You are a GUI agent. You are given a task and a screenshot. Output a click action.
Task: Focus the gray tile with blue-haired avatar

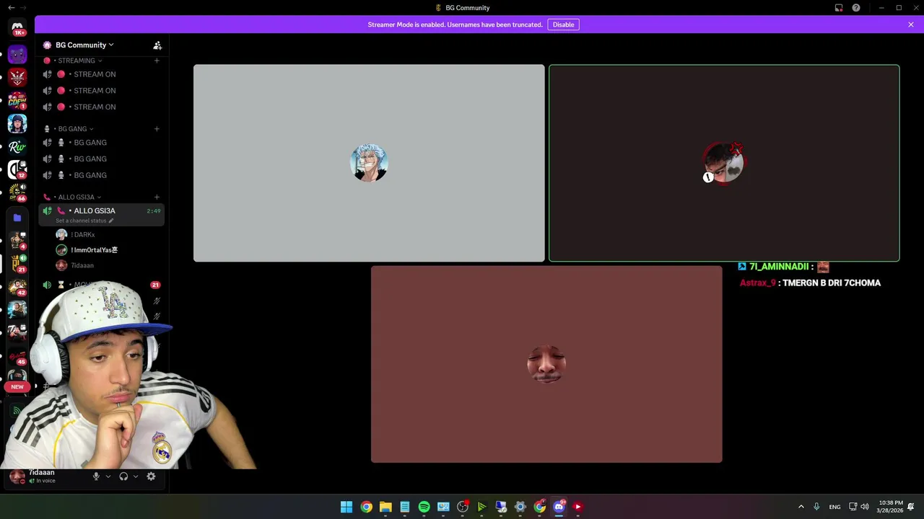point(369,163)
